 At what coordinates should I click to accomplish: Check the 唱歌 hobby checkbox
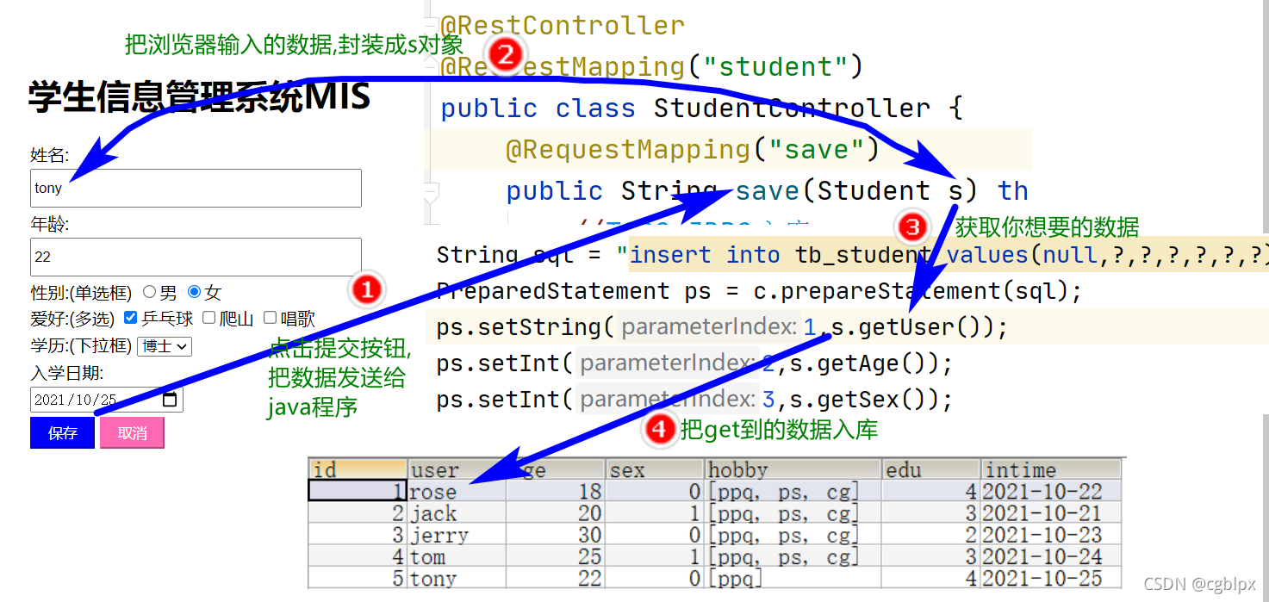pyautogui.click(x=270, y=318)
